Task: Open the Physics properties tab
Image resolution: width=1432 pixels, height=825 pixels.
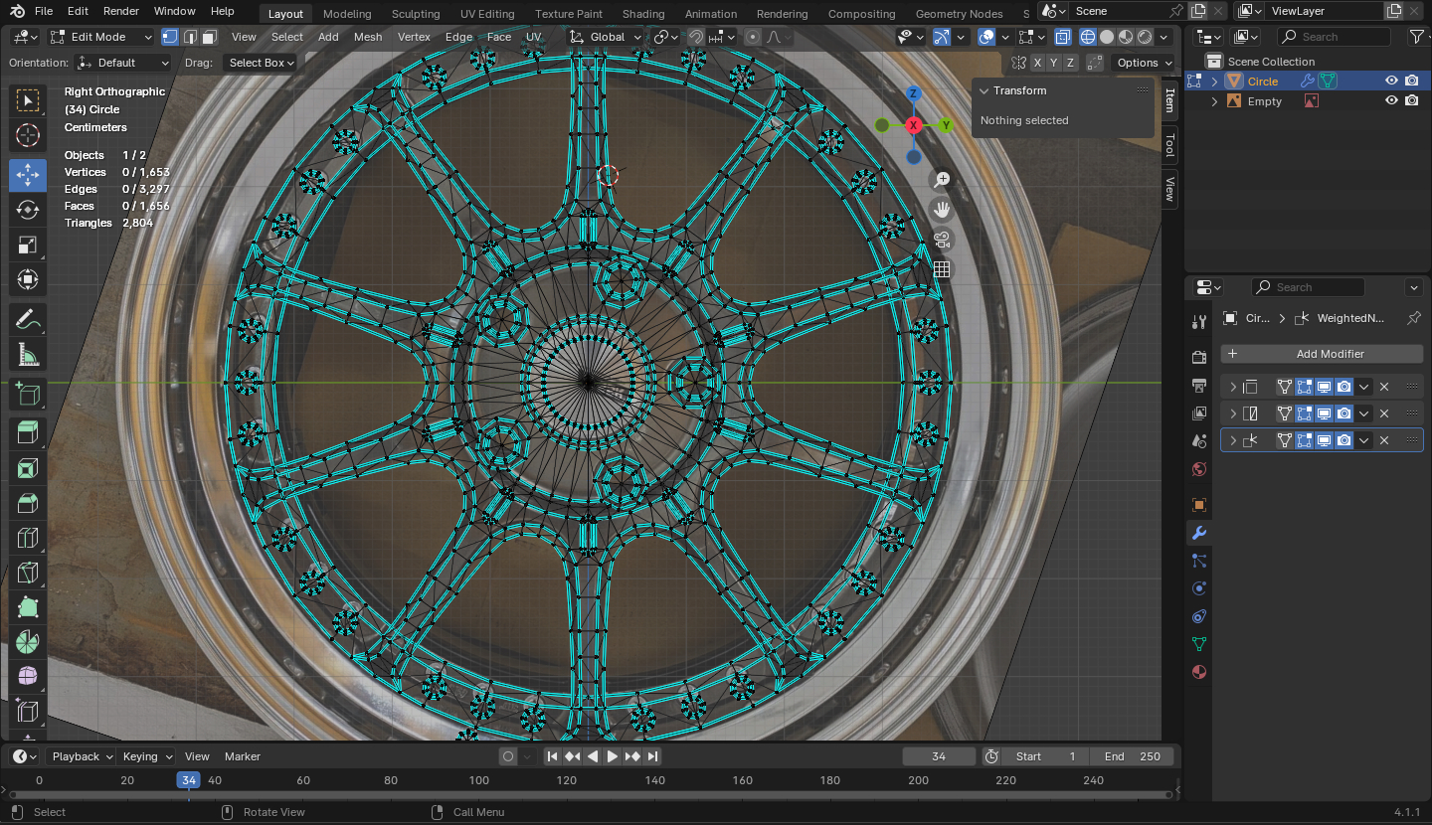Action: click(1198, 588)
